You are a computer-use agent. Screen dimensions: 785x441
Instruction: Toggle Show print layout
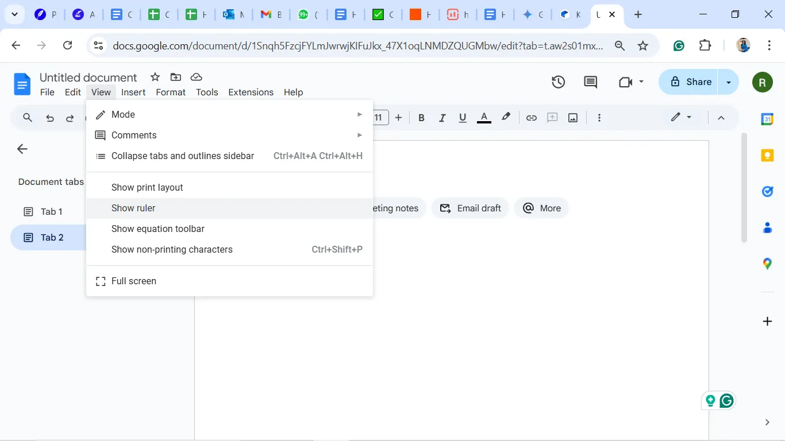(x=229, y=188)
